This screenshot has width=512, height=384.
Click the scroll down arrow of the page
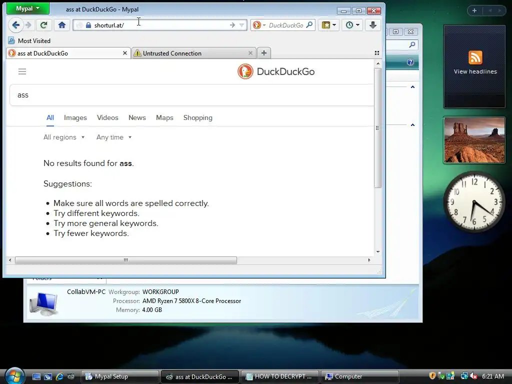point(378,252)
